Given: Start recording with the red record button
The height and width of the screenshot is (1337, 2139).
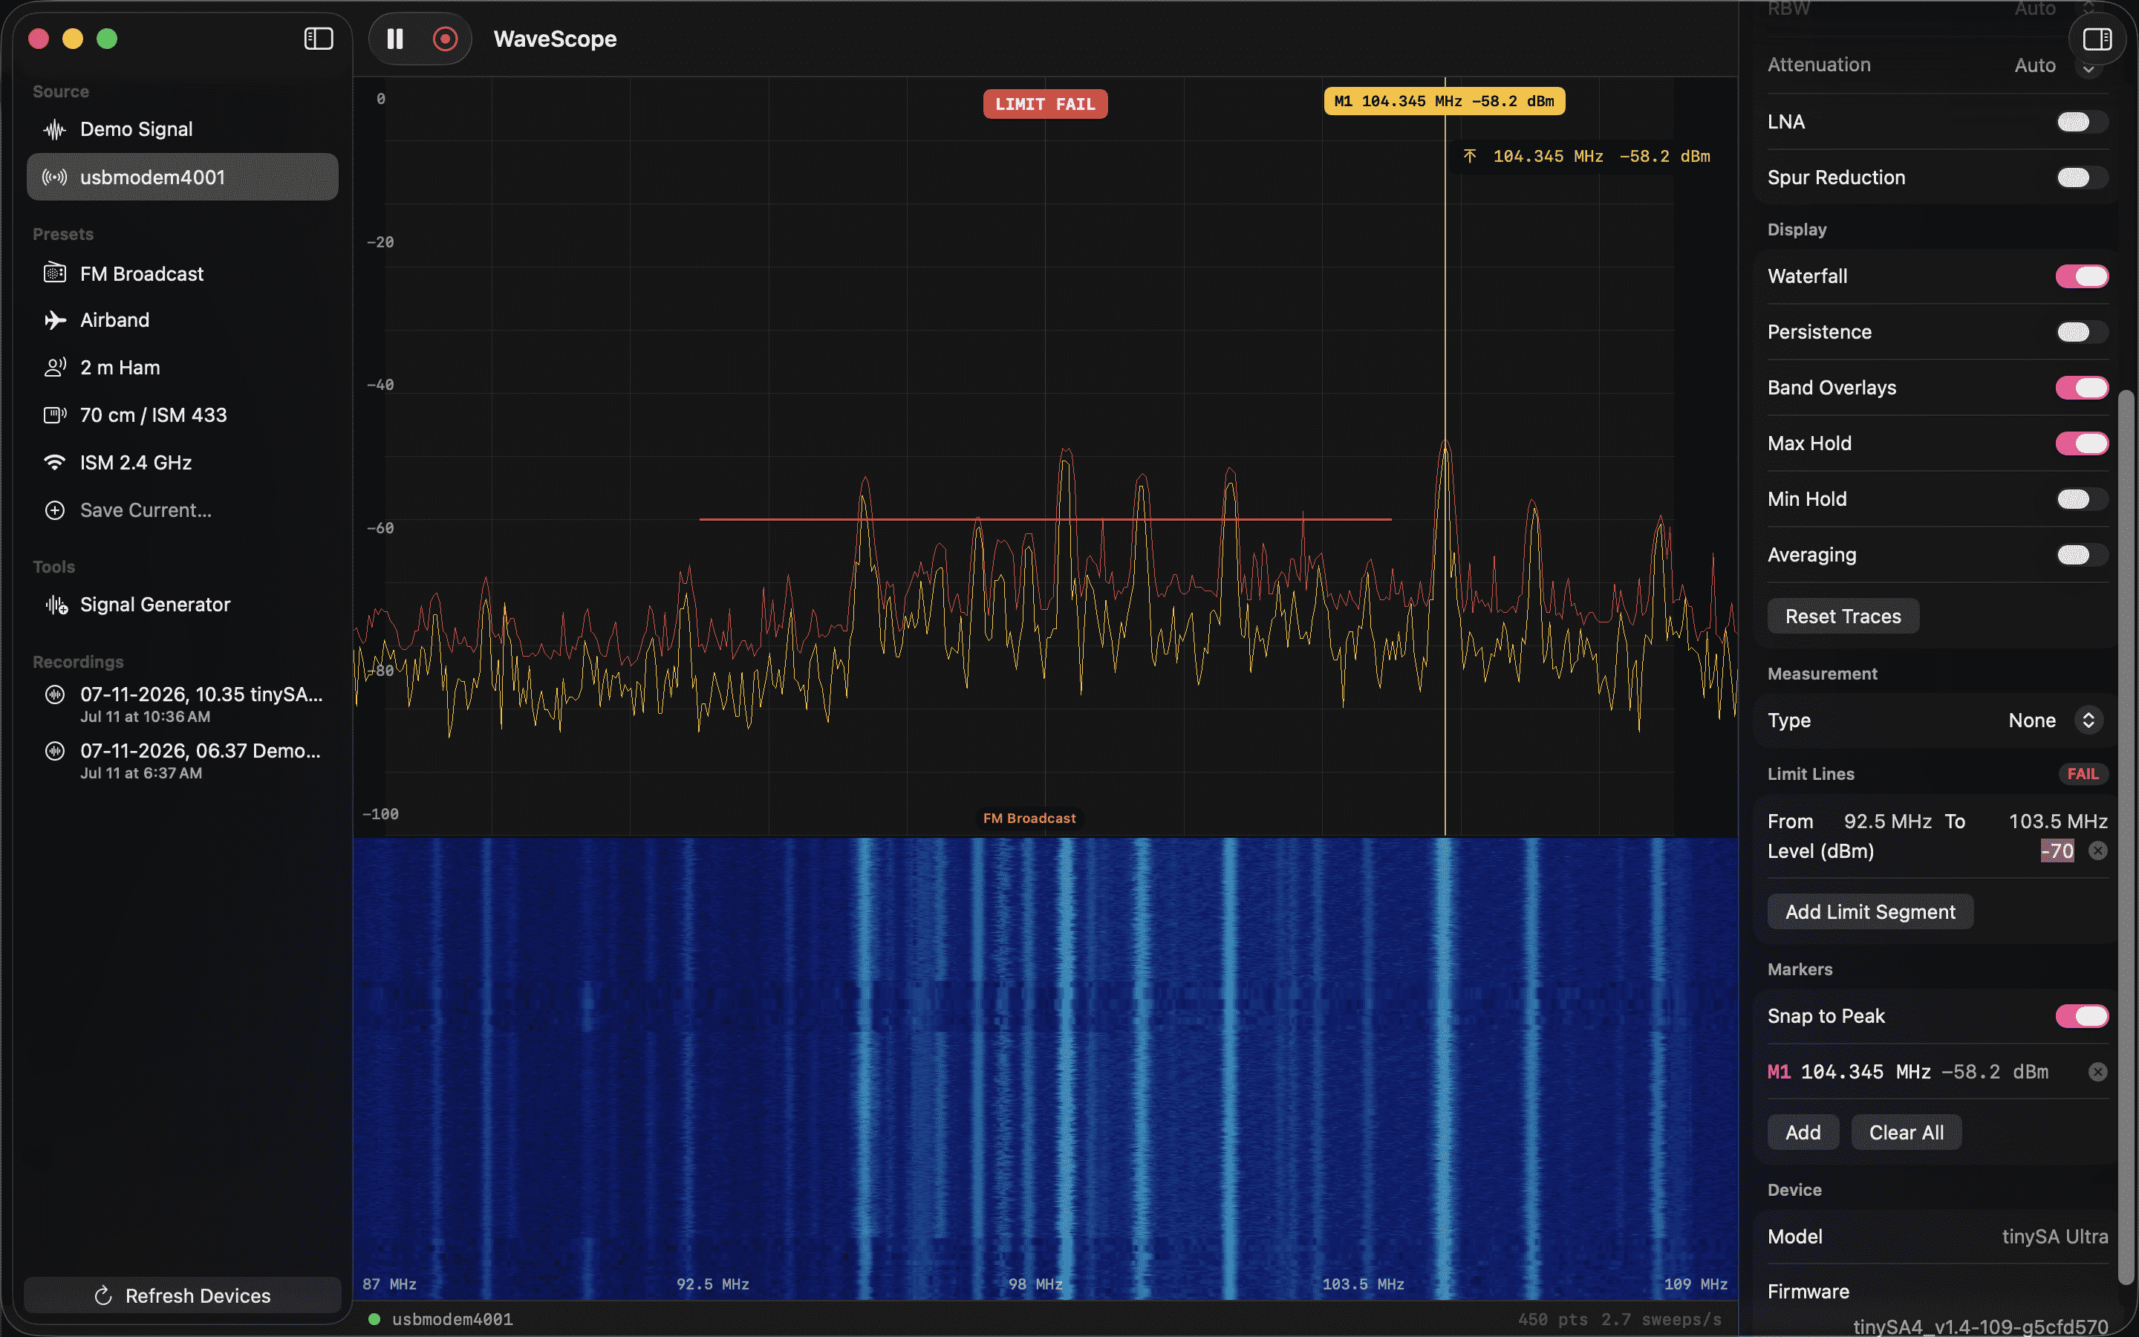Looking at the screenshot, I should pyautogui.click(x=446, y=39).
